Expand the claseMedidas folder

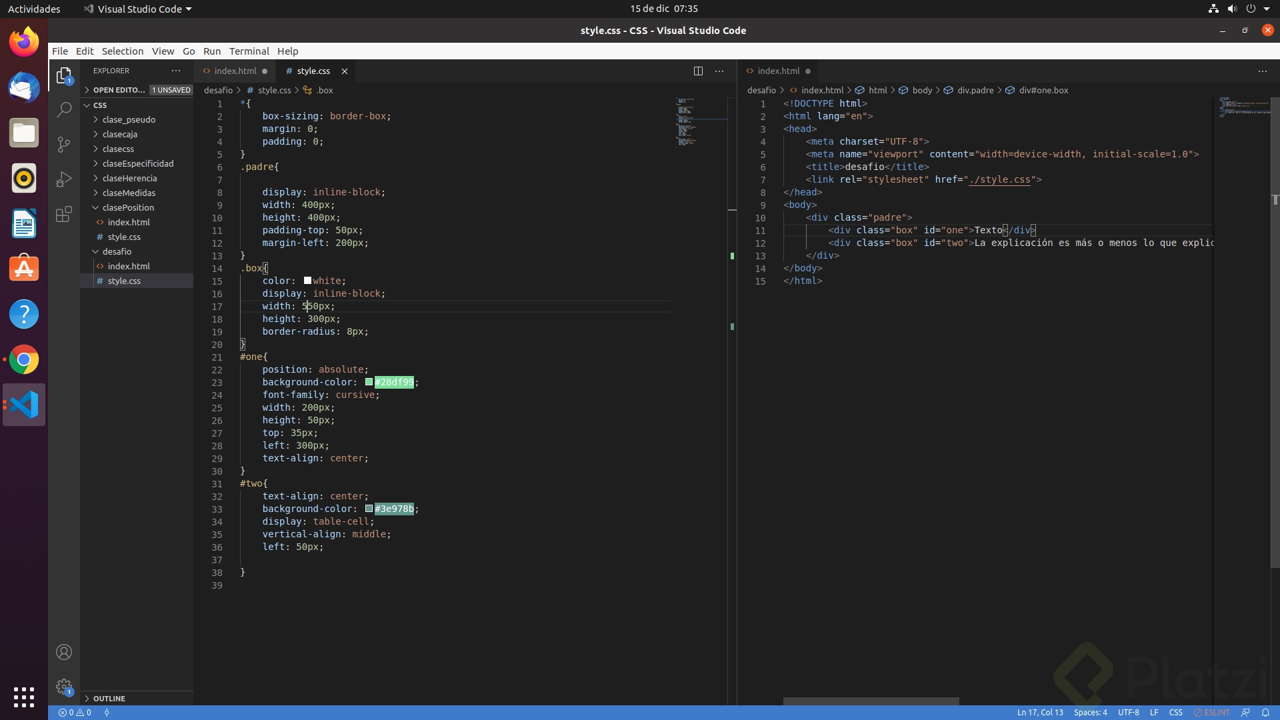point(137,193)
